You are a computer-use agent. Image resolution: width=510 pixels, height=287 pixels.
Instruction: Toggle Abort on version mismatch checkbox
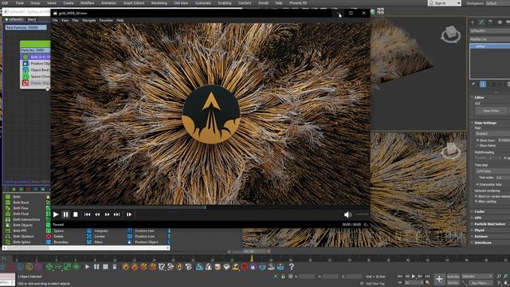[x=477, y=197]
